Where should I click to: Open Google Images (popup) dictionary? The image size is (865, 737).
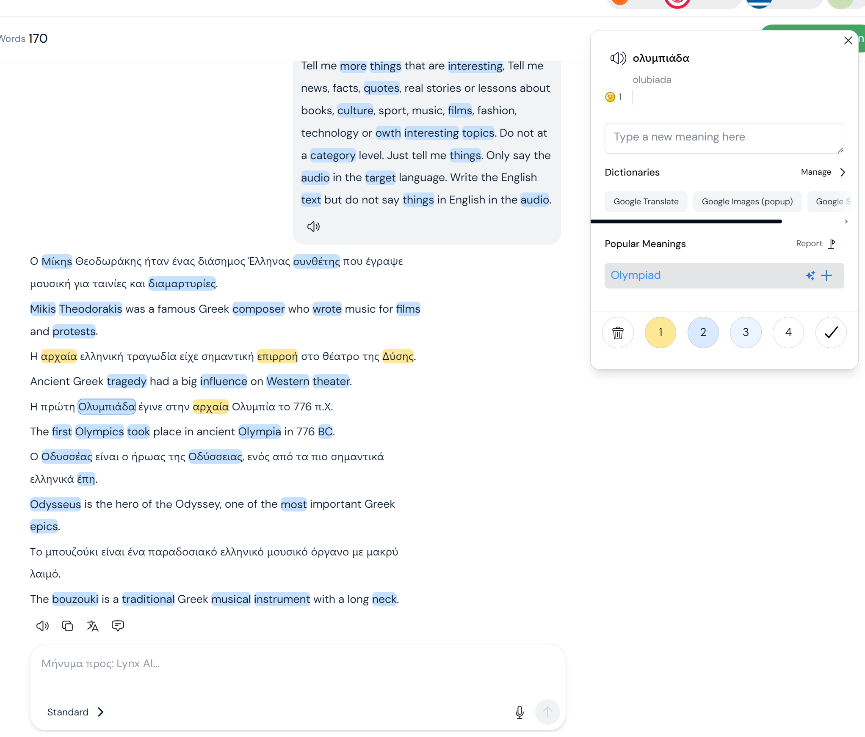[747, 202]
